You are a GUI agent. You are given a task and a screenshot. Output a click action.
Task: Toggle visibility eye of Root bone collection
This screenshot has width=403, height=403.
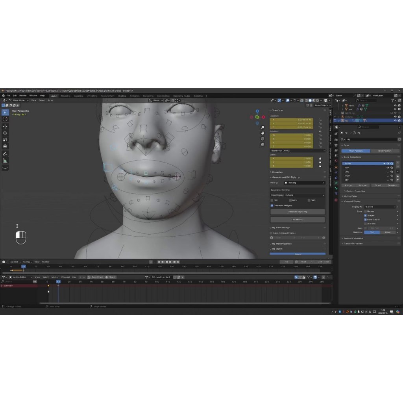(x=388, y=168)
